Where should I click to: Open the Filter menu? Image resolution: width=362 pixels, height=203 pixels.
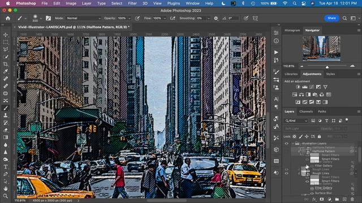click(132, 3)
